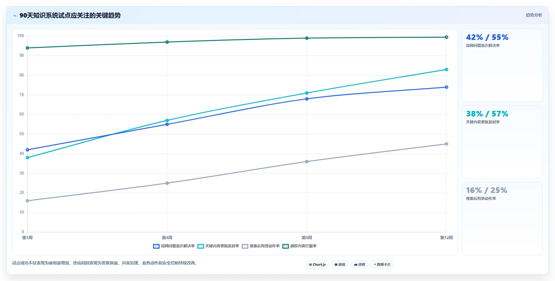Image resolution: width=555 pixels, height=281 pixels.
Task: Click the dark green line point at 第12周
Action: tap(446, 37)
